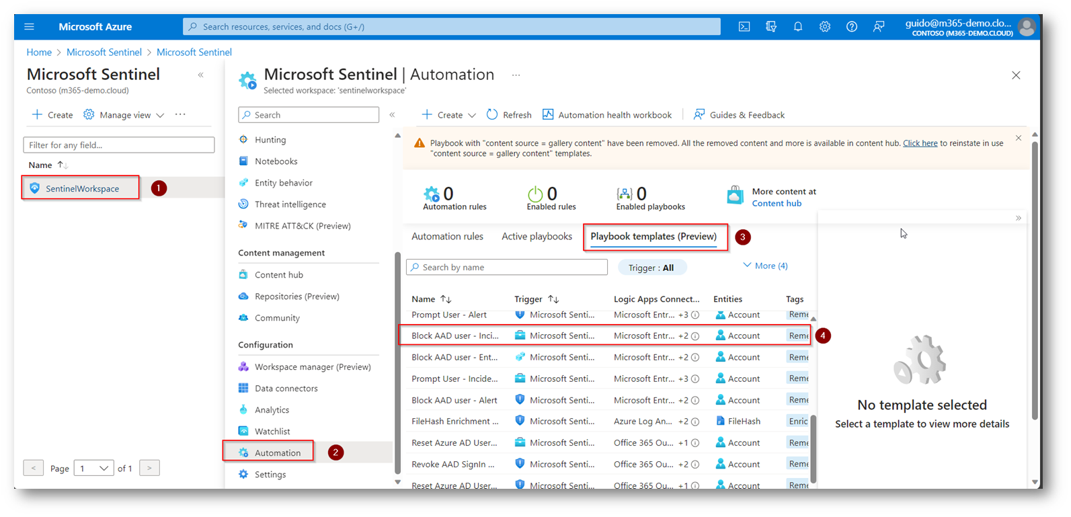Click the Entity behavior icon

pyautogui.click(x=243, y=183)
